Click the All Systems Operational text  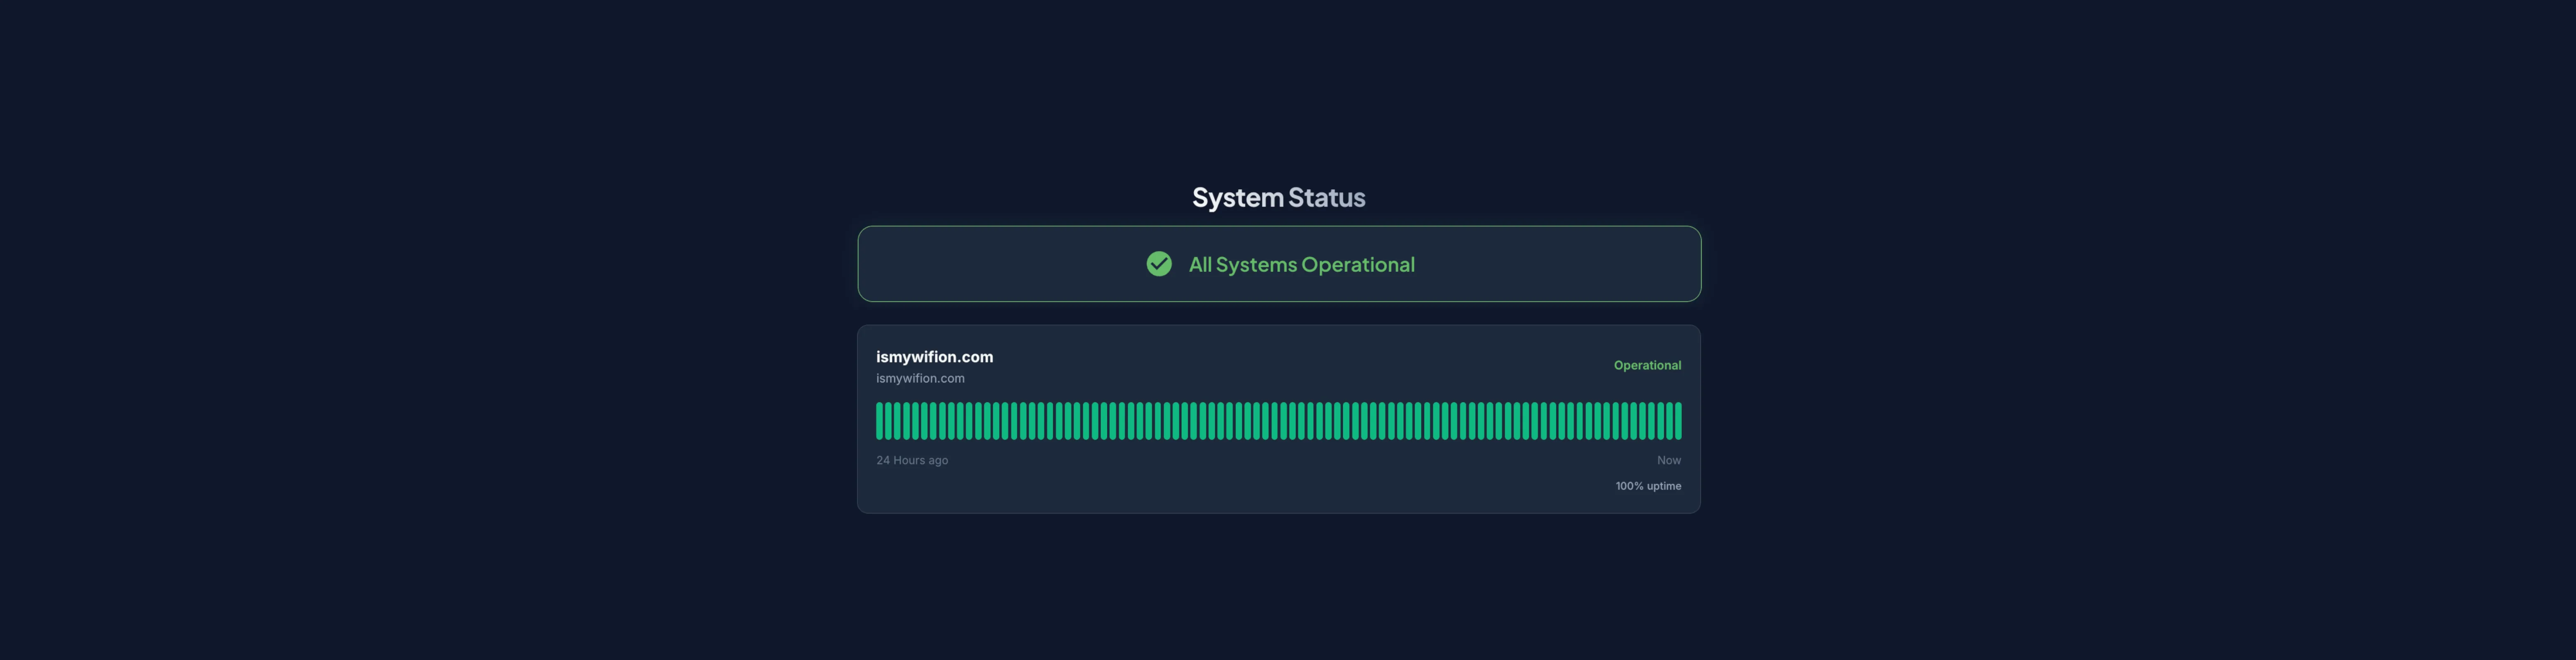(x=1301, y=264)
